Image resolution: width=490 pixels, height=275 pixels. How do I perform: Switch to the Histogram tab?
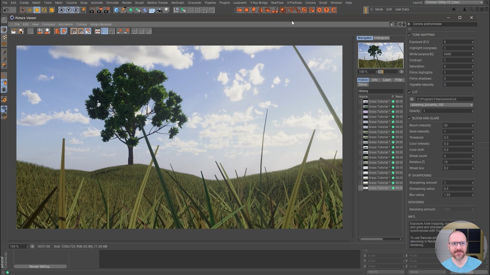pos(381,38)
